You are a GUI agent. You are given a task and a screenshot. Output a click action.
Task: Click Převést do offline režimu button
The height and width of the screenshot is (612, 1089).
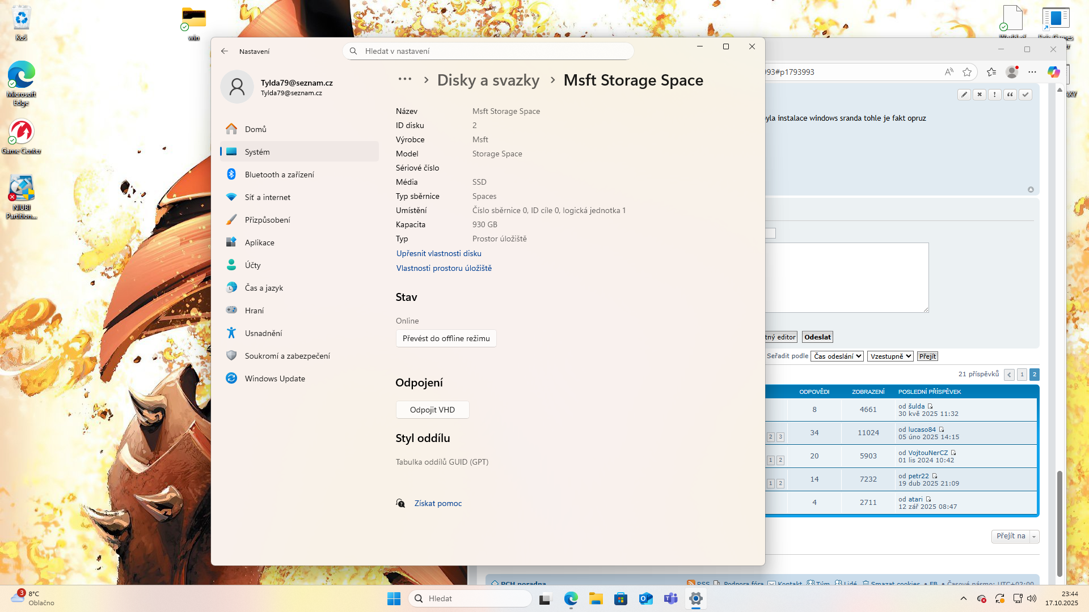tap(446, 338)
